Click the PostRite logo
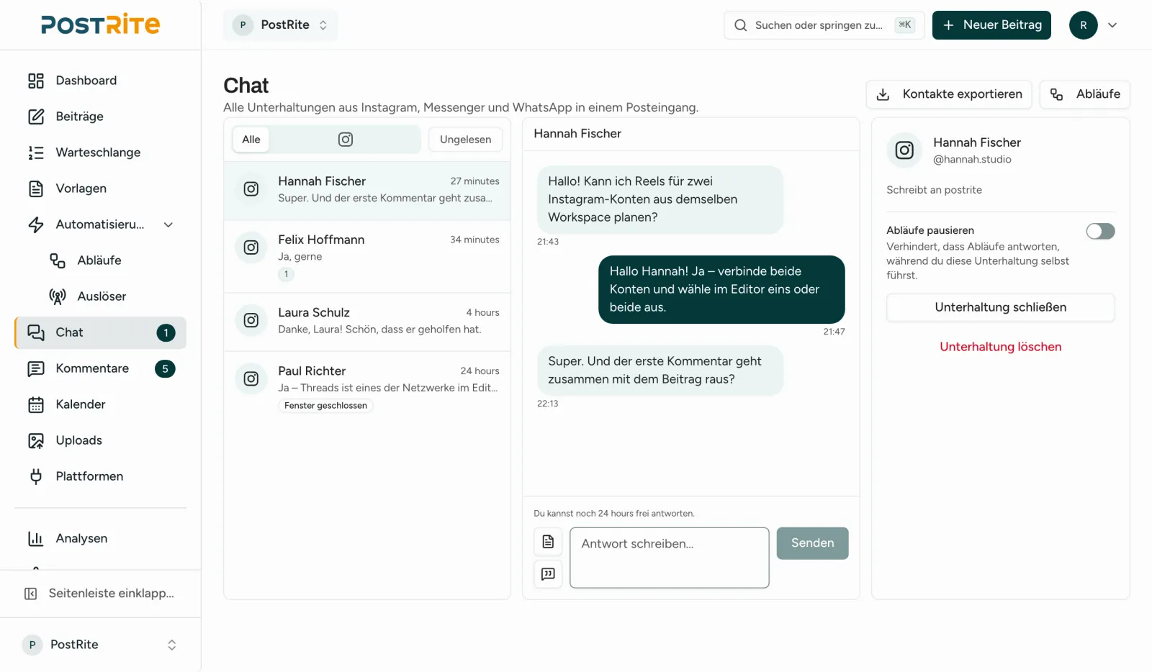This screenshot has width=1152, height=672. (x=100, y=24)
